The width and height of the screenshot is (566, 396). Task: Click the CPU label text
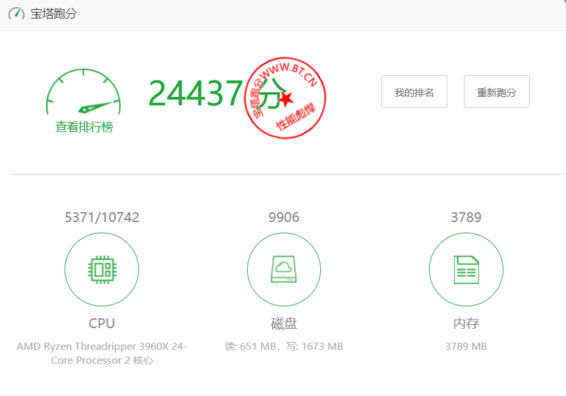pyautogui.click(x=101, y=324)
